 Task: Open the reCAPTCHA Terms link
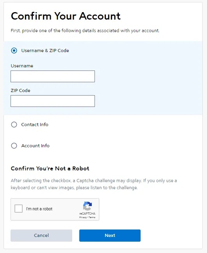[92, 217]
